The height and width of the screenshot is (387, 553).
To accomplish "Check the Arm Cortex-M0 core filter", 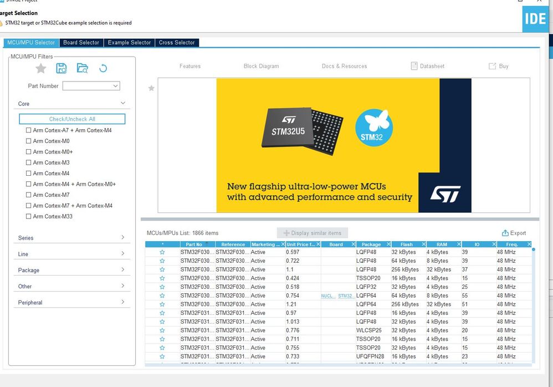I will 29,141.
